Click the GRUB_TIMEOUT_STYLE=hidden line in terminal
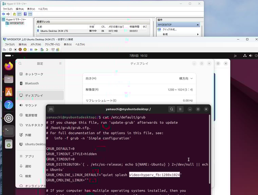 tap(71, 154)
